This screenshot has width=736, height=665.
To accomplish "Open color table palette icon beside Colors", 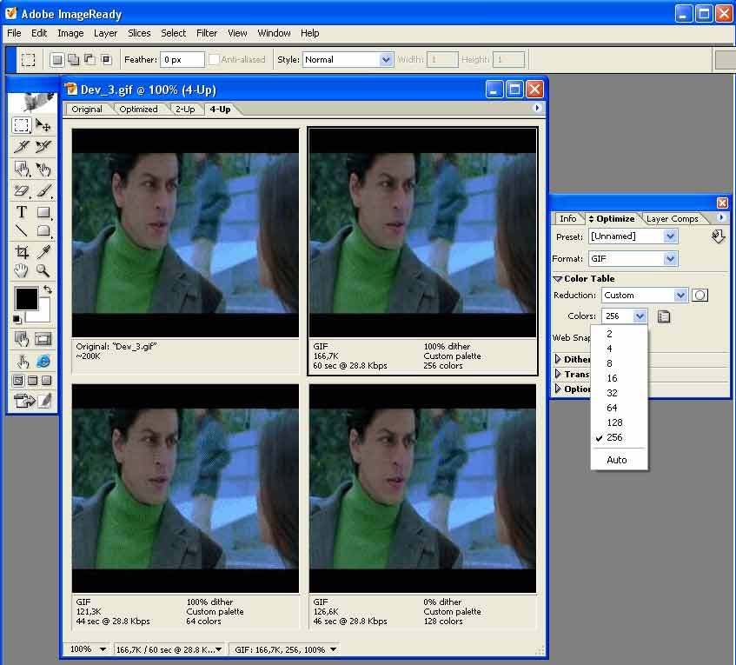I will (x=664, y=316).
